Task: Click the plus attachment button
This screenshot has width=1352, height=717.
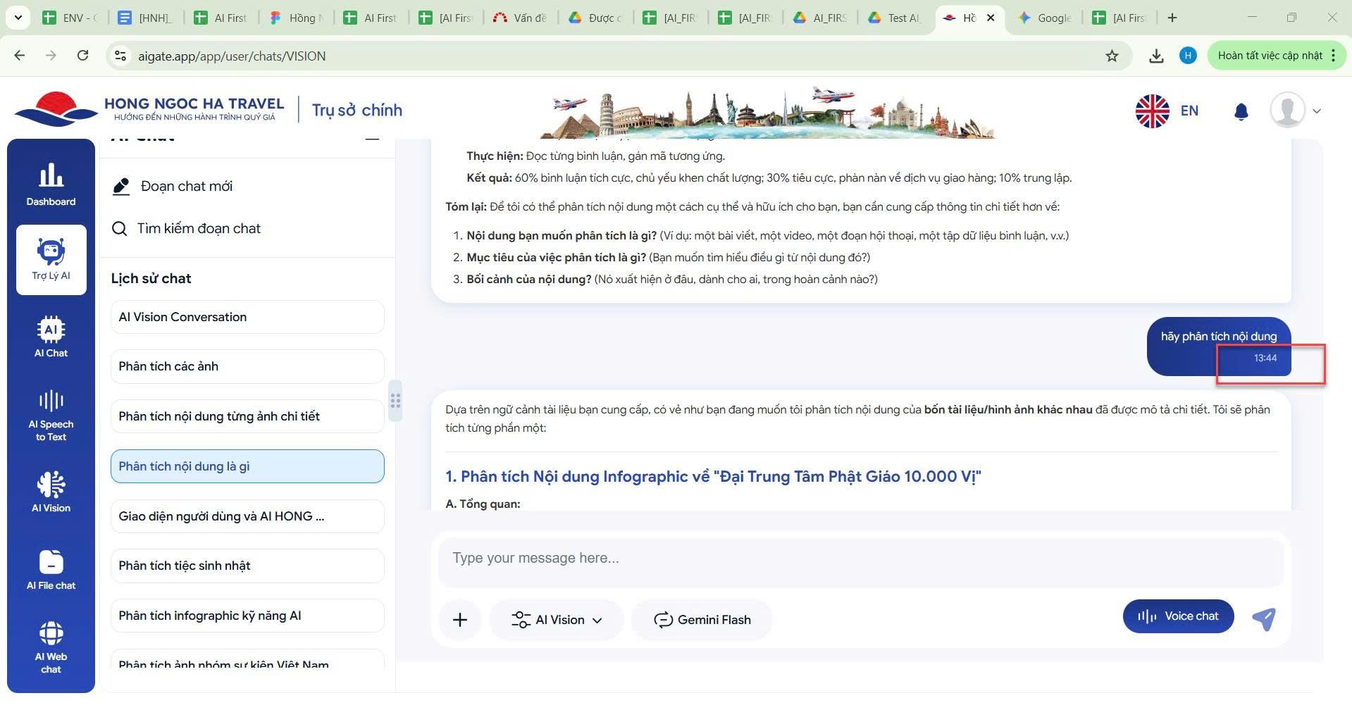Action: [x=460, y=620]
